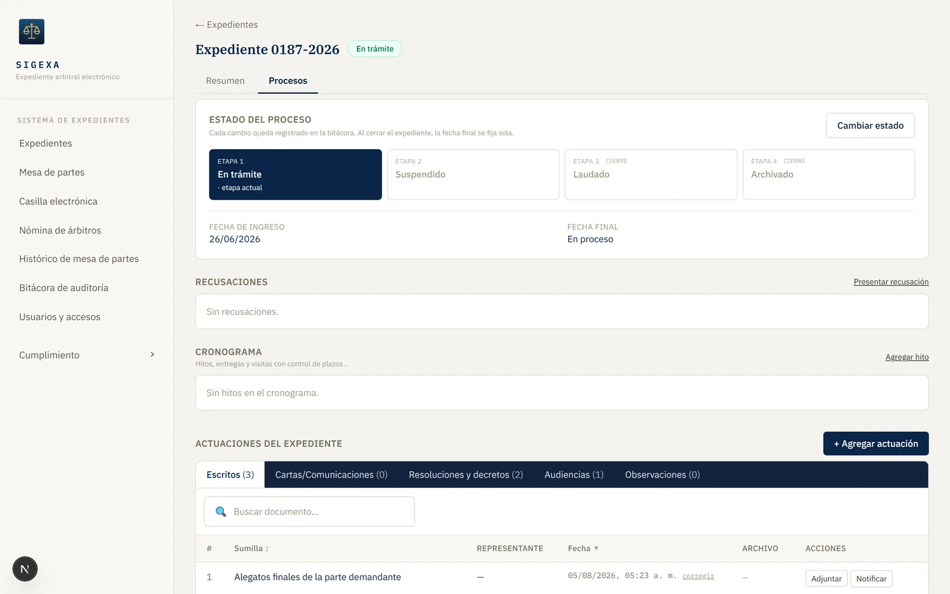Open Histórico de mesa de partes

tap(79, 259)
